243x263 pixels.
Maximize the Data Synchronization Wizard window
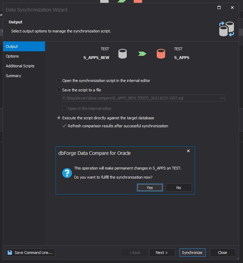(x=219, y=8)
